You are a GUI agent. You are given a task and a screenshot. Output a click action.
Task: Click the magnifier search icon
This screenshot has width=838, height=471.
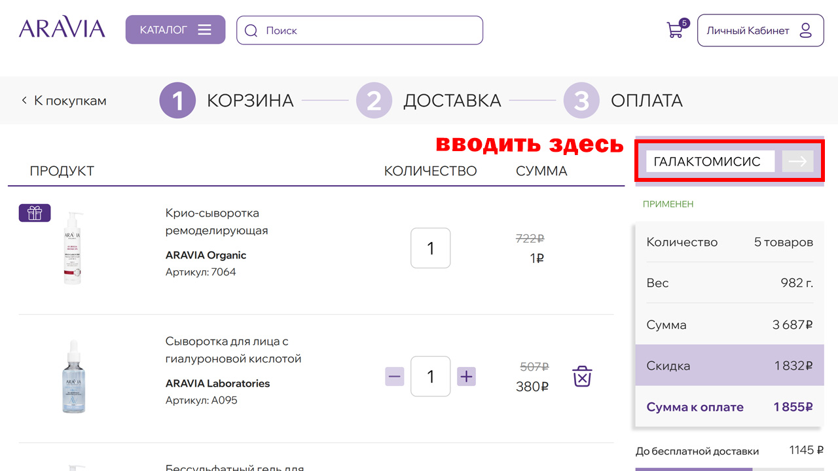[251, 30]
